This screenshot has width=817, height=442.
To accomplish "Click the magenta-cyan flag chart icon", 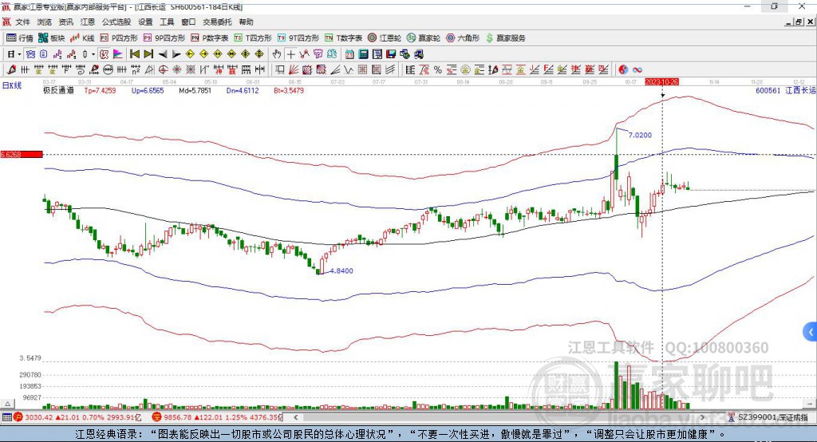I will coord(118,54).
